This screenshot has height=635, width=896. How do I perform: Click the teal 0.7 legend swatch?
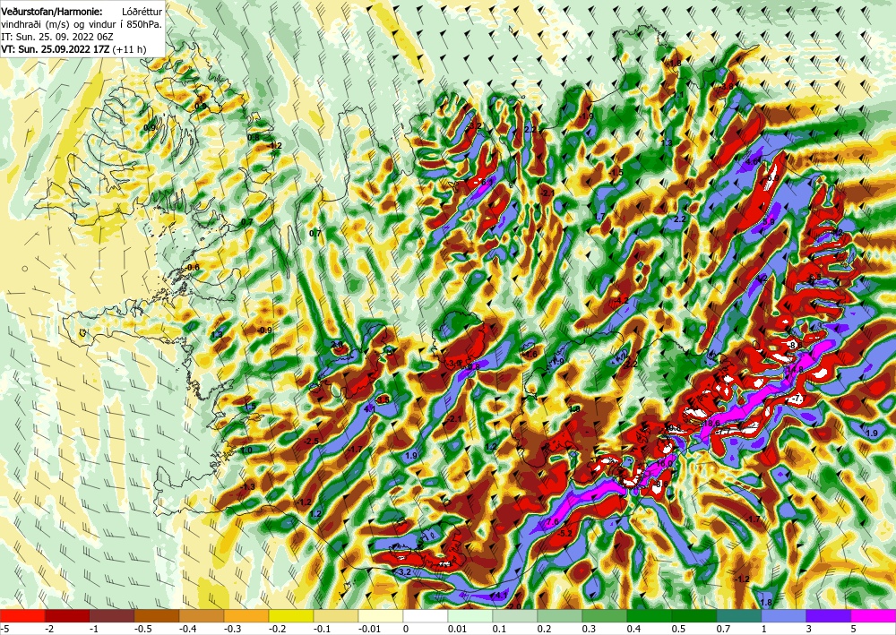pyautogui.click(x=739, y=616)
